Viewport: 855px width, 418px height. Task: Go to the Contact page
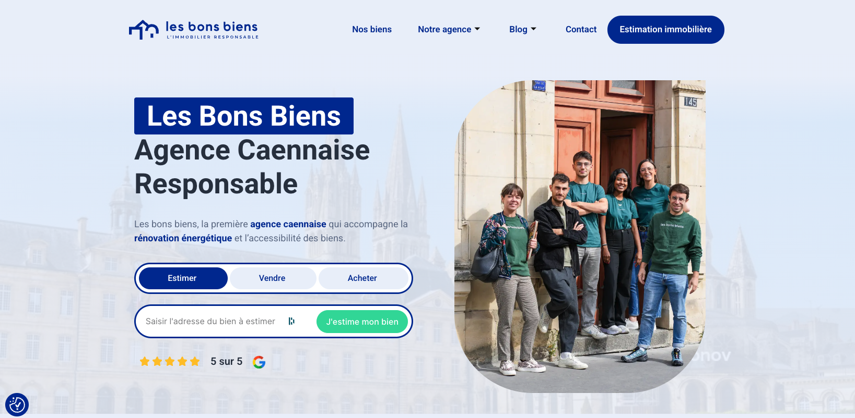pos(581,30)
